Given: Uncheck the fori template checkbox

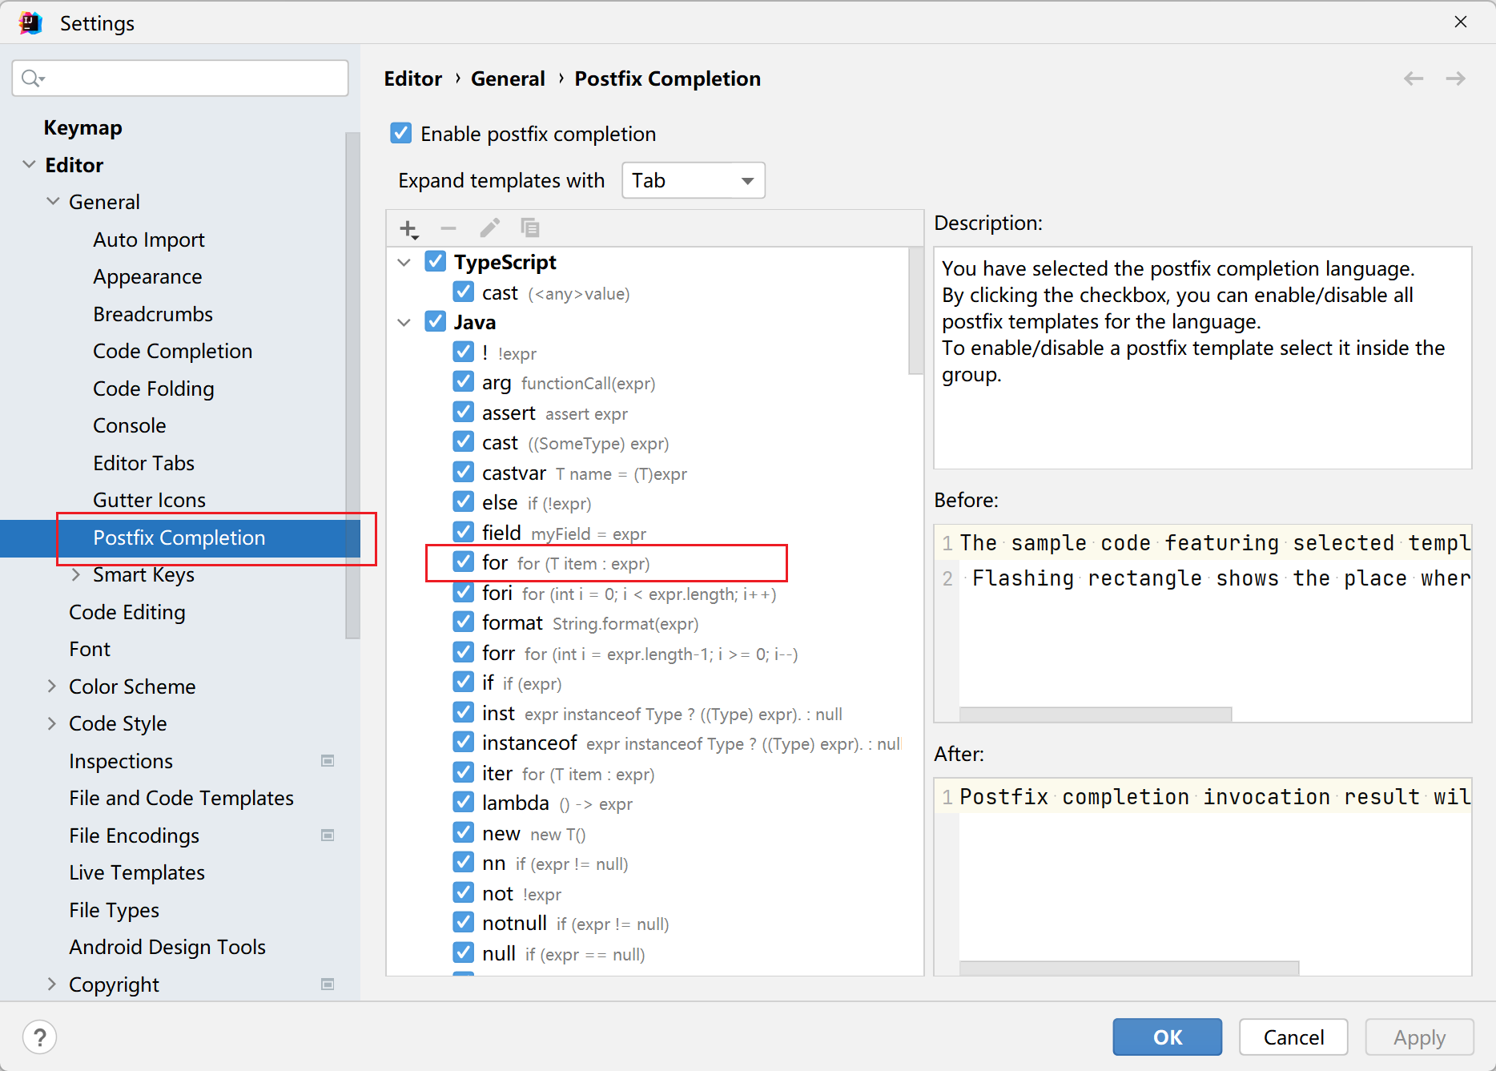Looking at the screenshot, I should (x=463, y=593).
